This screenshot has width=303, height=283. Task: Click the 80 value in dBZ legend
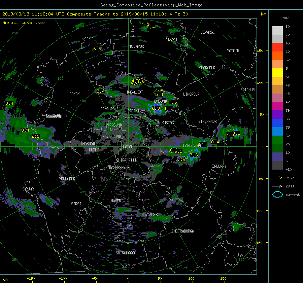click(288, 27)
